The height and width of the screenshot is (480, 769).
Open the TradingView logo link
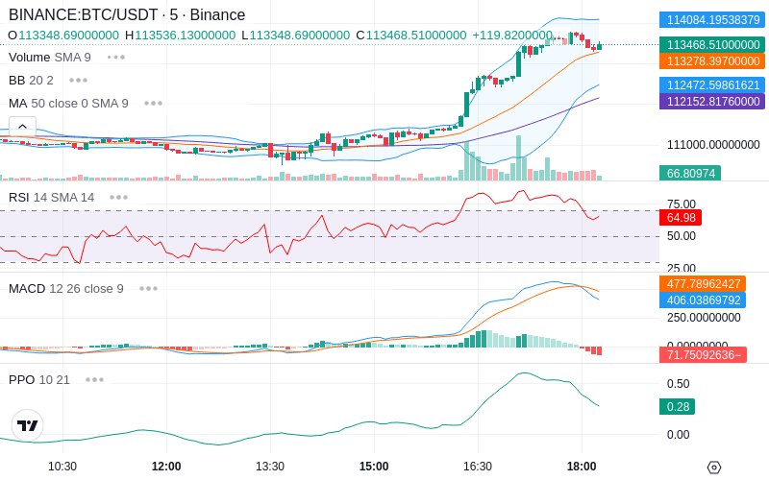click(x=28, y=425)
